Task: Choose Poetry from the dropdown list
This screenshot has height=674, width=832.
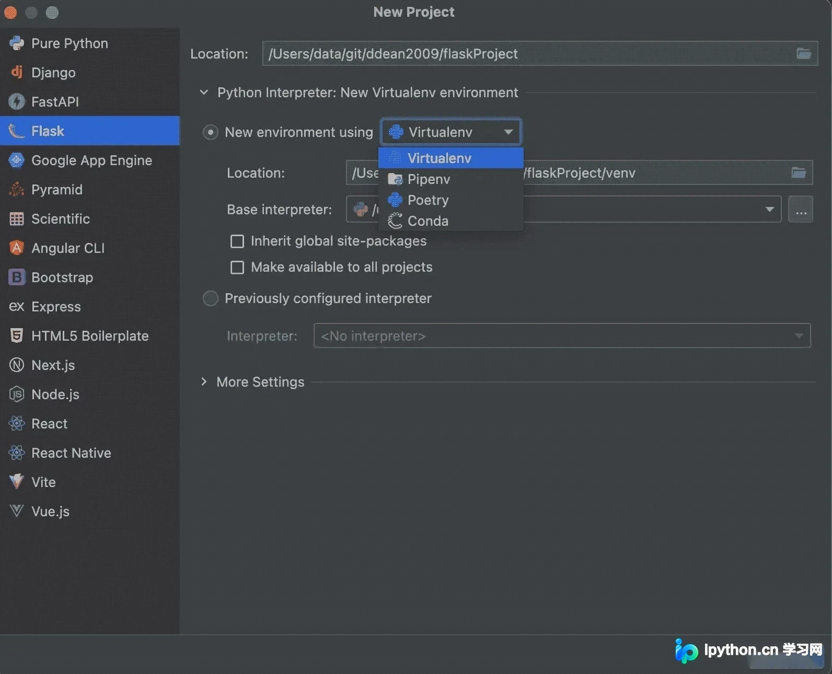Action: [450, 200]
